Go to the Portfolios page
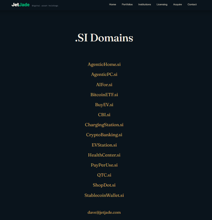 [x=127, y=4]
